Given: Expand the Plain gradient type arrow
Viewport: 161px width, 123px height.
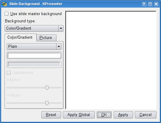Looking at the screenshot, I should 59,47.
